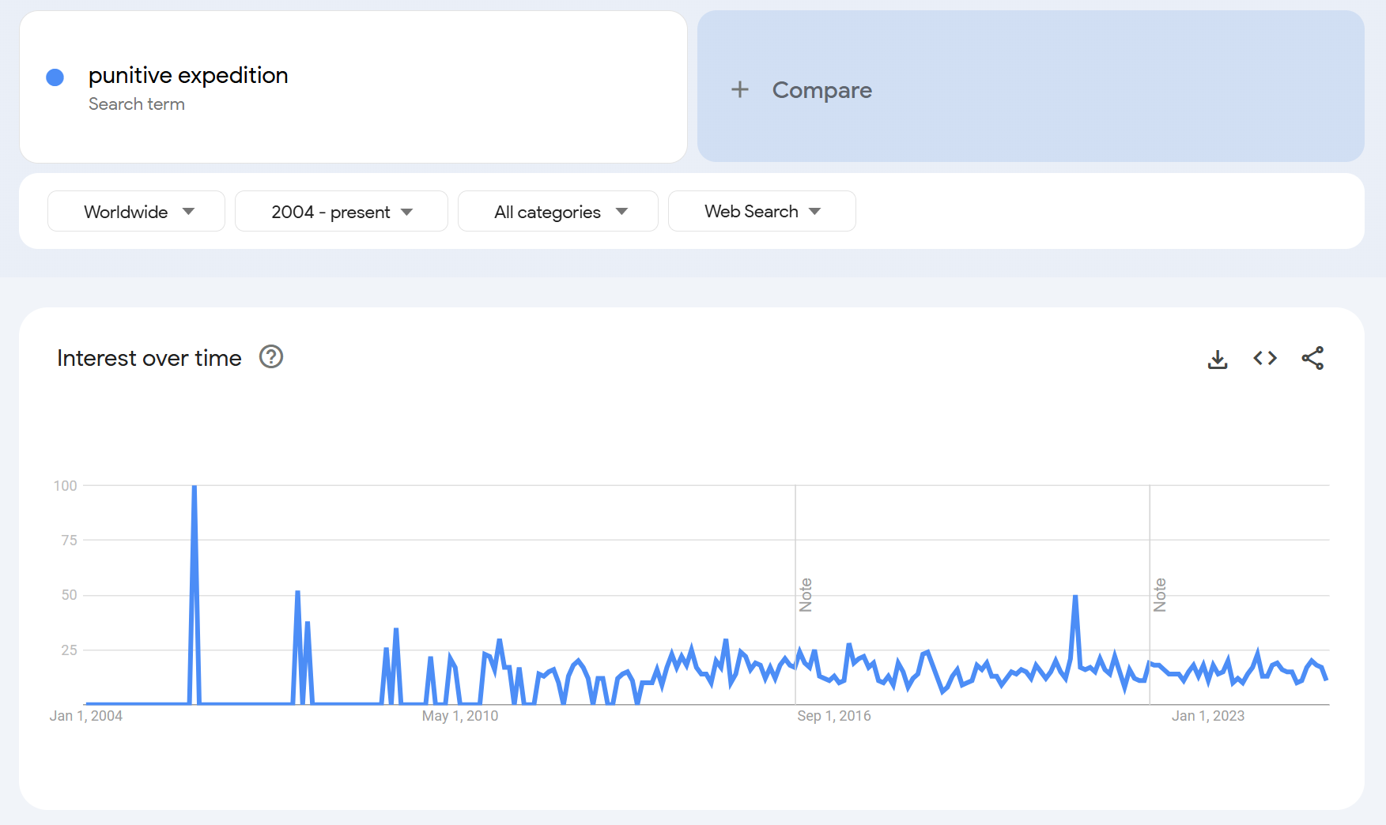This screenshot has width=1386, height=825.
Task: Click the '100' y-axis value
Action: click(66, 486)
